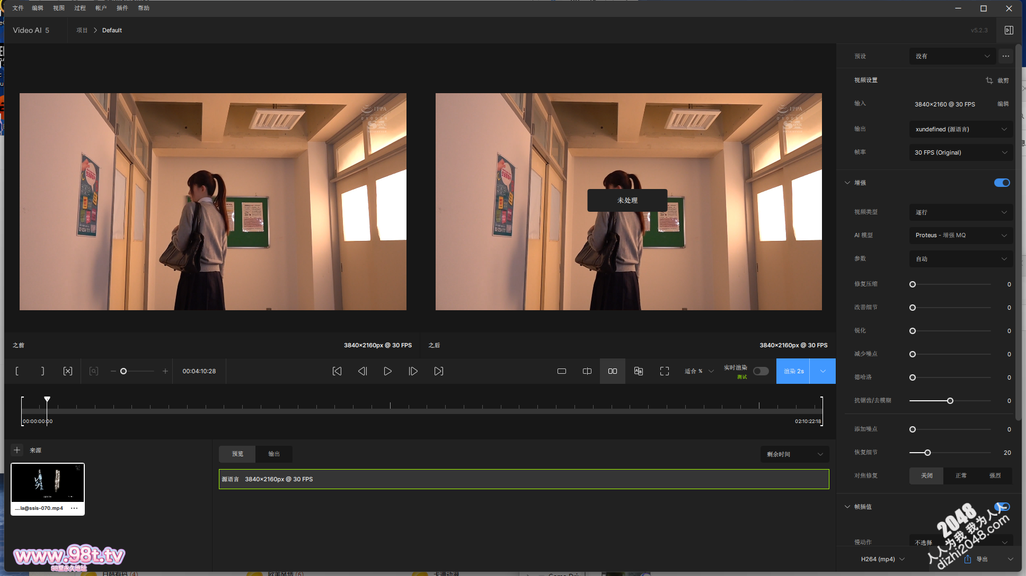Step to the previous frame

[x=362, y=371]
